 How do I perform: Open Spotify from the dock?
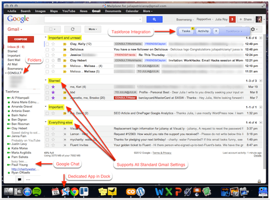point(37,192)
